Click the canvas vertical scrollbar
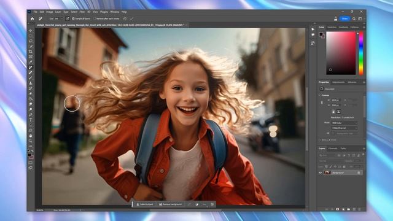393x221 pixels. 307,119
